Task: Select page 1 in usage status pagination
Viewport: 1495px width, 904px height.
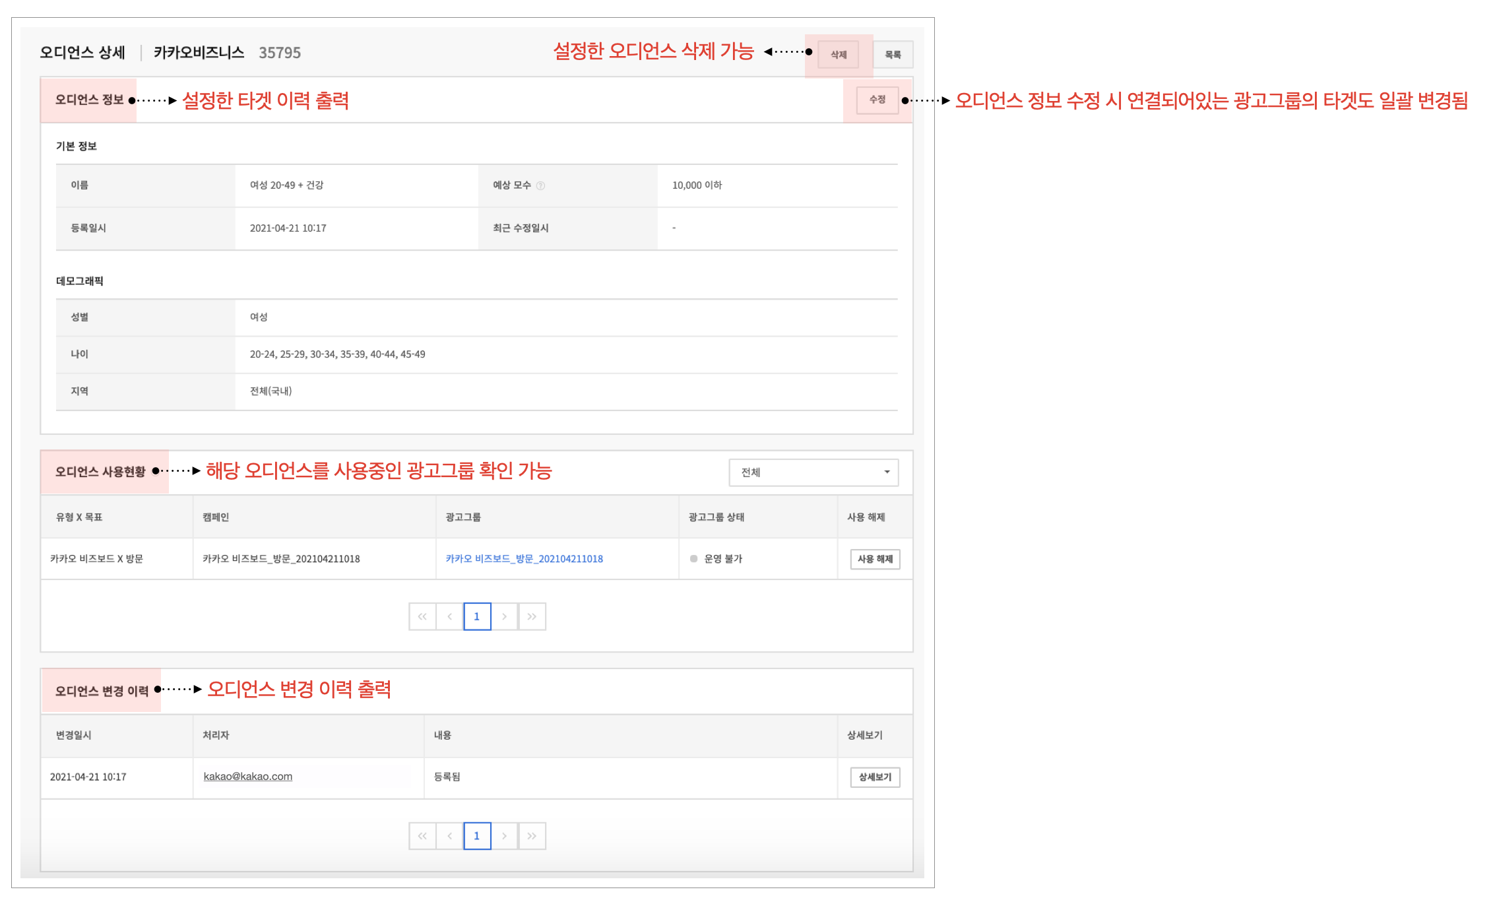Action: pos(477,616)
